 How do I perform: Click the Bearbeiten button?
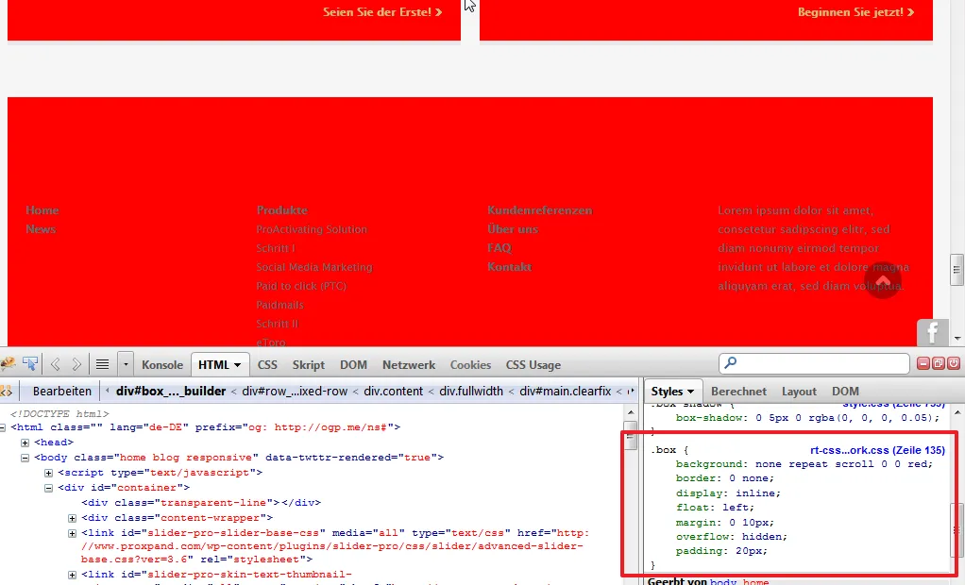coord(62,392)
